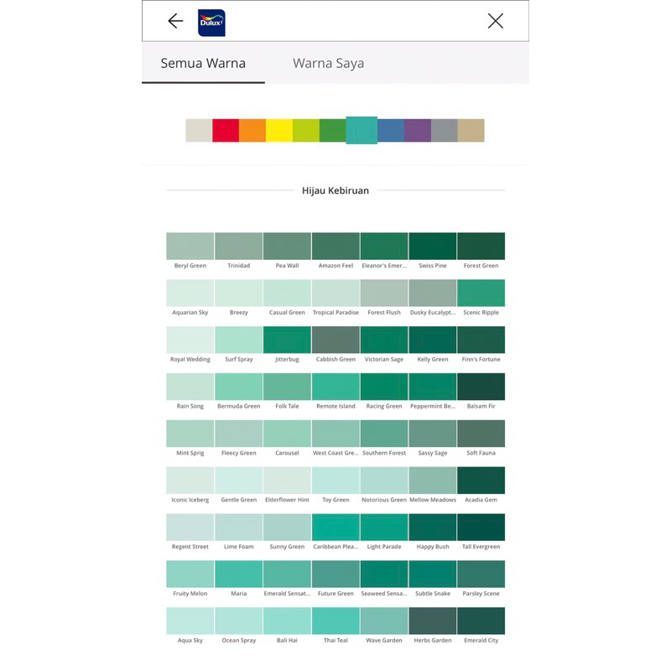This screenshot has height=671, width=671.
Task: Choose the beige color family on far right
Action: 471,131
